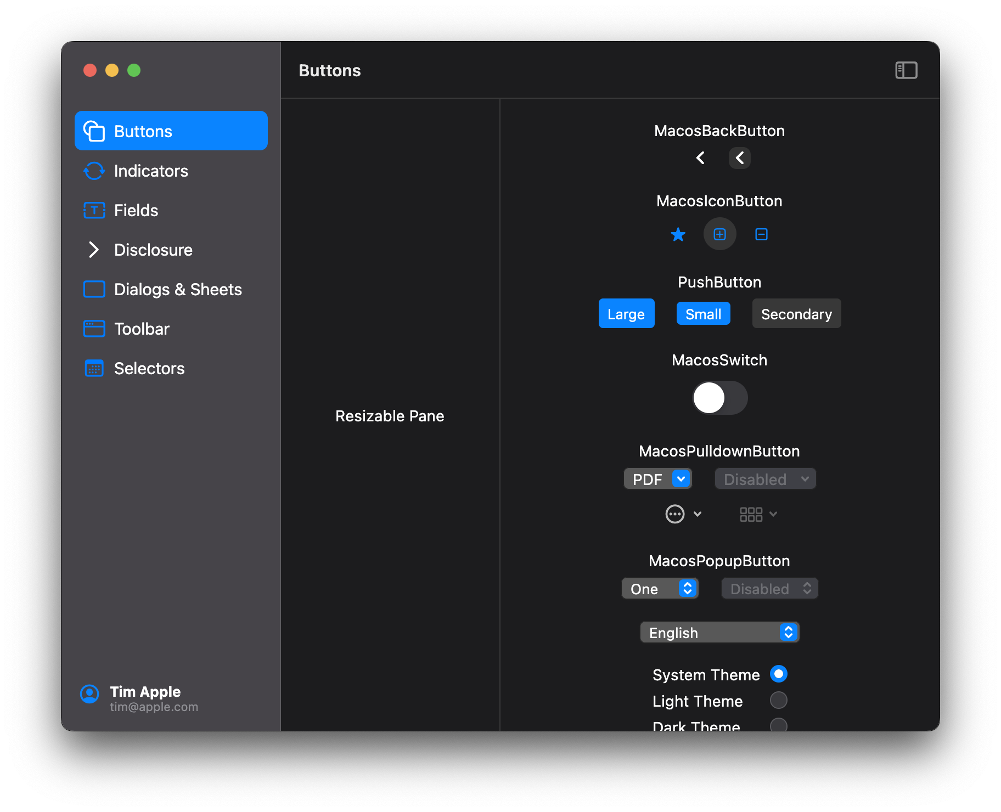Click the Disclosure label in the sidebar
Screen dimensions: 1001x812
click(153, 250)
